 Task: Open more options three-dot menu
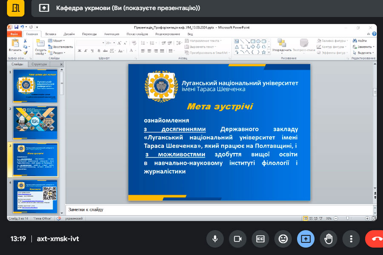(351, 239)
